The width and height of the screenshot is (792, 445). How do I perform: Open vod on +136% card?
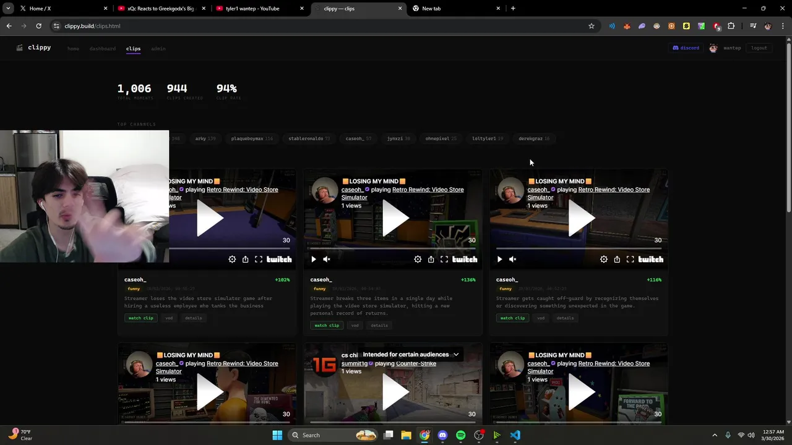click(355, 325)
